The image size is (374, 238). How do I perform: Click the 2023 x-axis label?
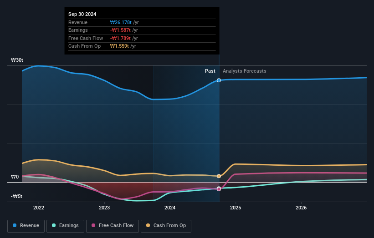coord(104,208)
